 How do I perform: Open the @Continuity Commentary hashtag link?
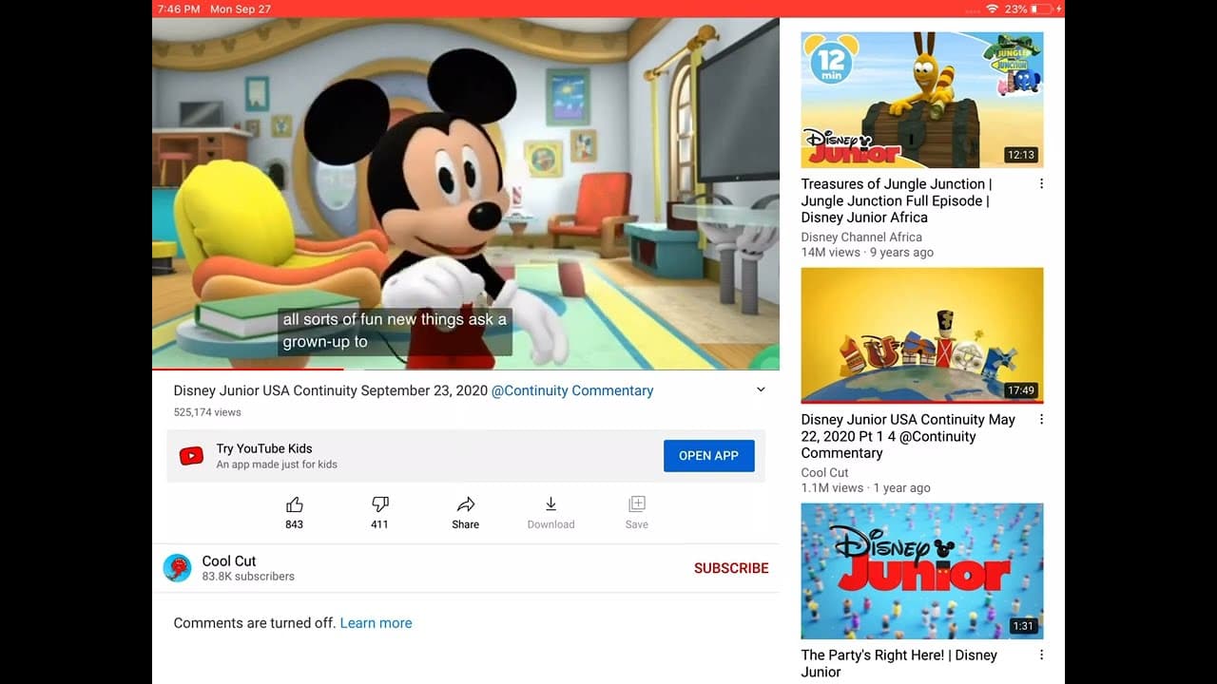[572, 390]
